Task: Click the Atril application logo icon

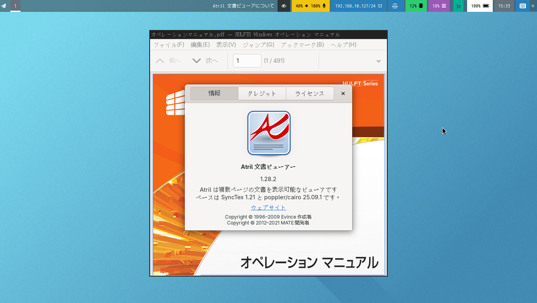Action: tap(269, 133)
